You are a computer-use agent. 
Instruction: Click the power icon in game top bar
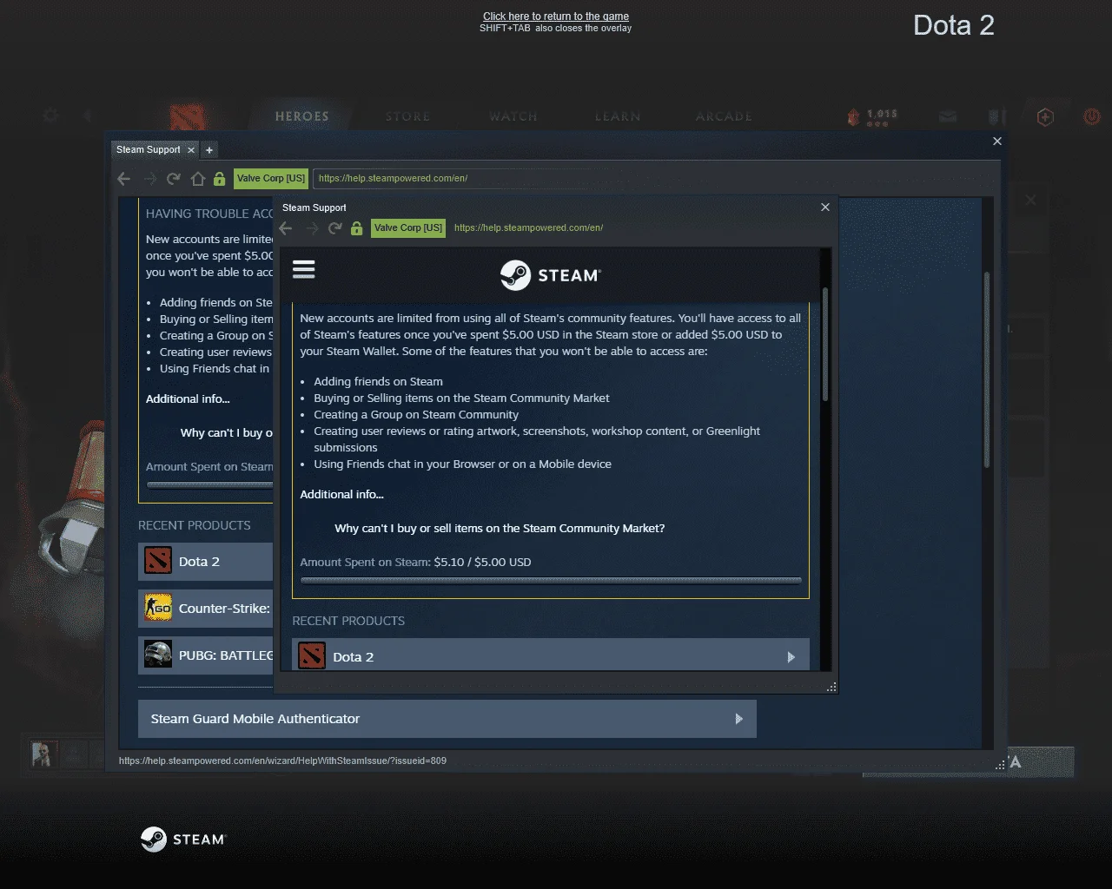tap(1091, 116)
